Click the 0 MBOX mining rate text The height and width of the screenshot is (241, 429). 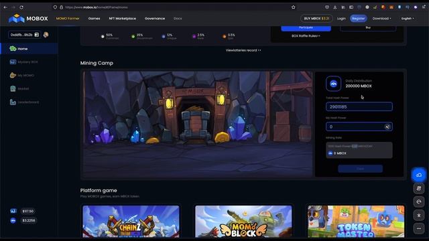click(x=340, y=153)
